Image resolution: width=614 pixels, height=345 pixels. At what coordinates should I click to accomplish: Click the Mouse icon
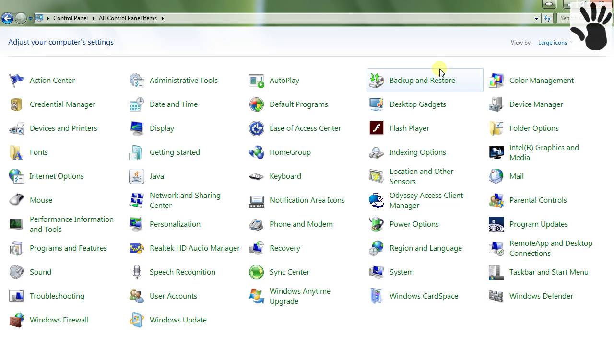(x=16, y=200)
